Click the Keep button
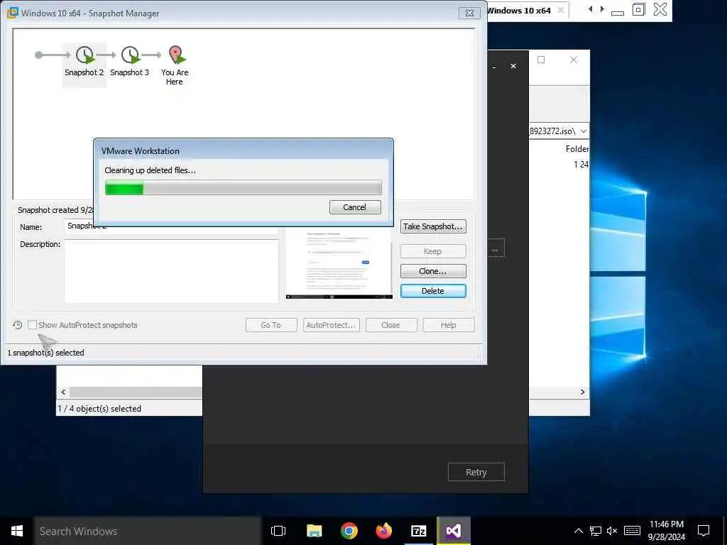The width and height of the screenshot is (727, 545). (433, 251)
